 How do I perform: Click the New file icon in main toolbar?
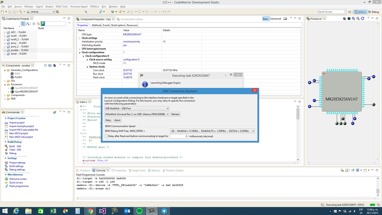[2, 12]
